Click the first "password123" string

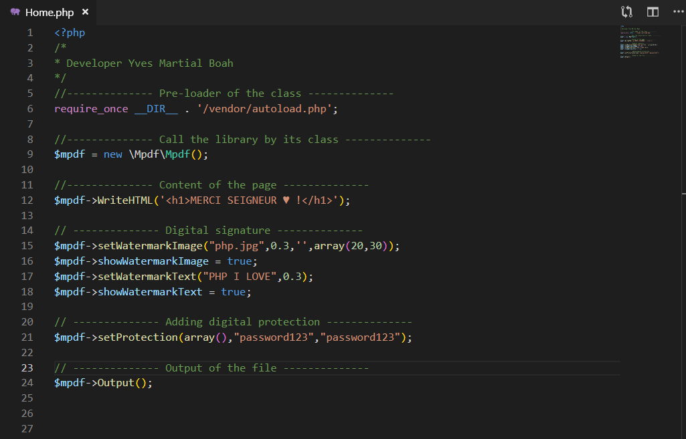(274, 337)
